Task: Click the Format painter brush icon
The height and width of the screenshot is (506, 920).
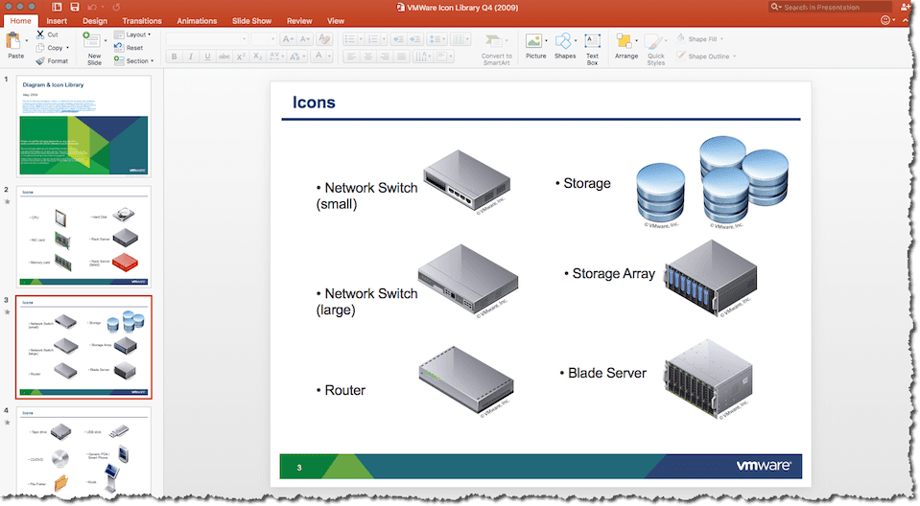Action: coord(40,60)
